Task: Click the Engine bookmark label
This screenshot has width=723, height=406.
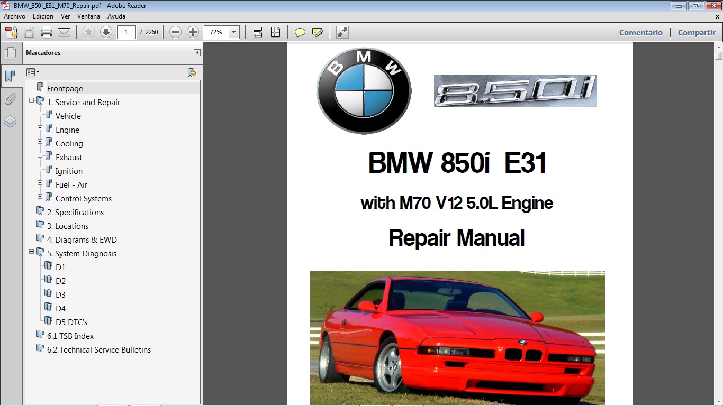Action: 67,130
